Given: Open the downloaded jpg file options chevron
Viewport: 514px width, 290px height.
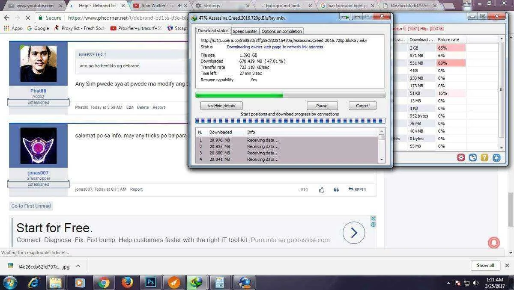Looking at the screenshot, I should tap(78, 266).
